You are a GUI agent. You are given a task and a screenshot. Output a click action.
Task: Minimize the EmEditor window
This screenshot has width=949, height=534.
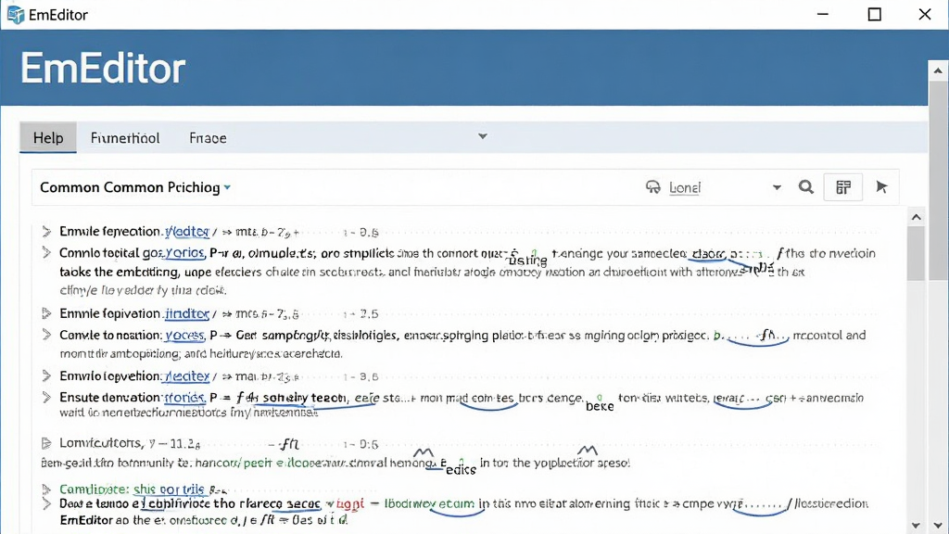pyautogui.click(x=823, y=14)
